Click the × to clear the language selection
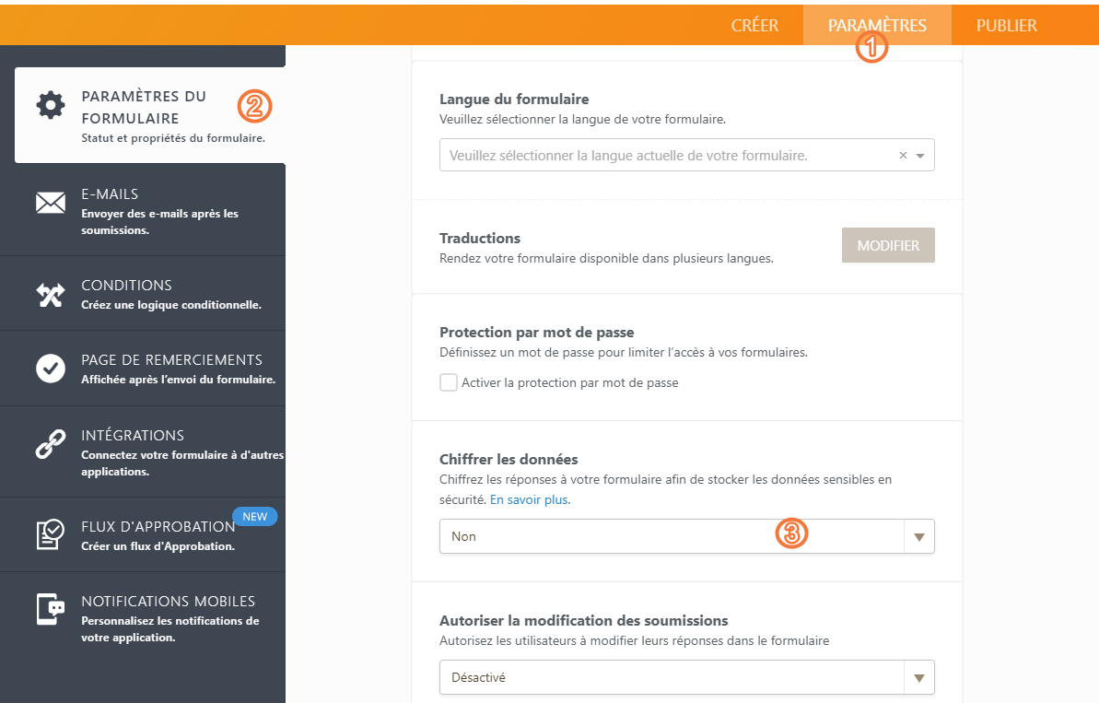The width and height of the screenshot is (1099, 703). 902,155
